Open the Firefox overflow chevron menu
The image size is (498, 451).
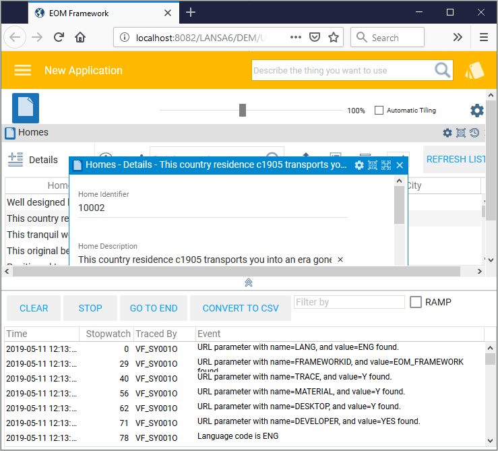coord(458,38)
